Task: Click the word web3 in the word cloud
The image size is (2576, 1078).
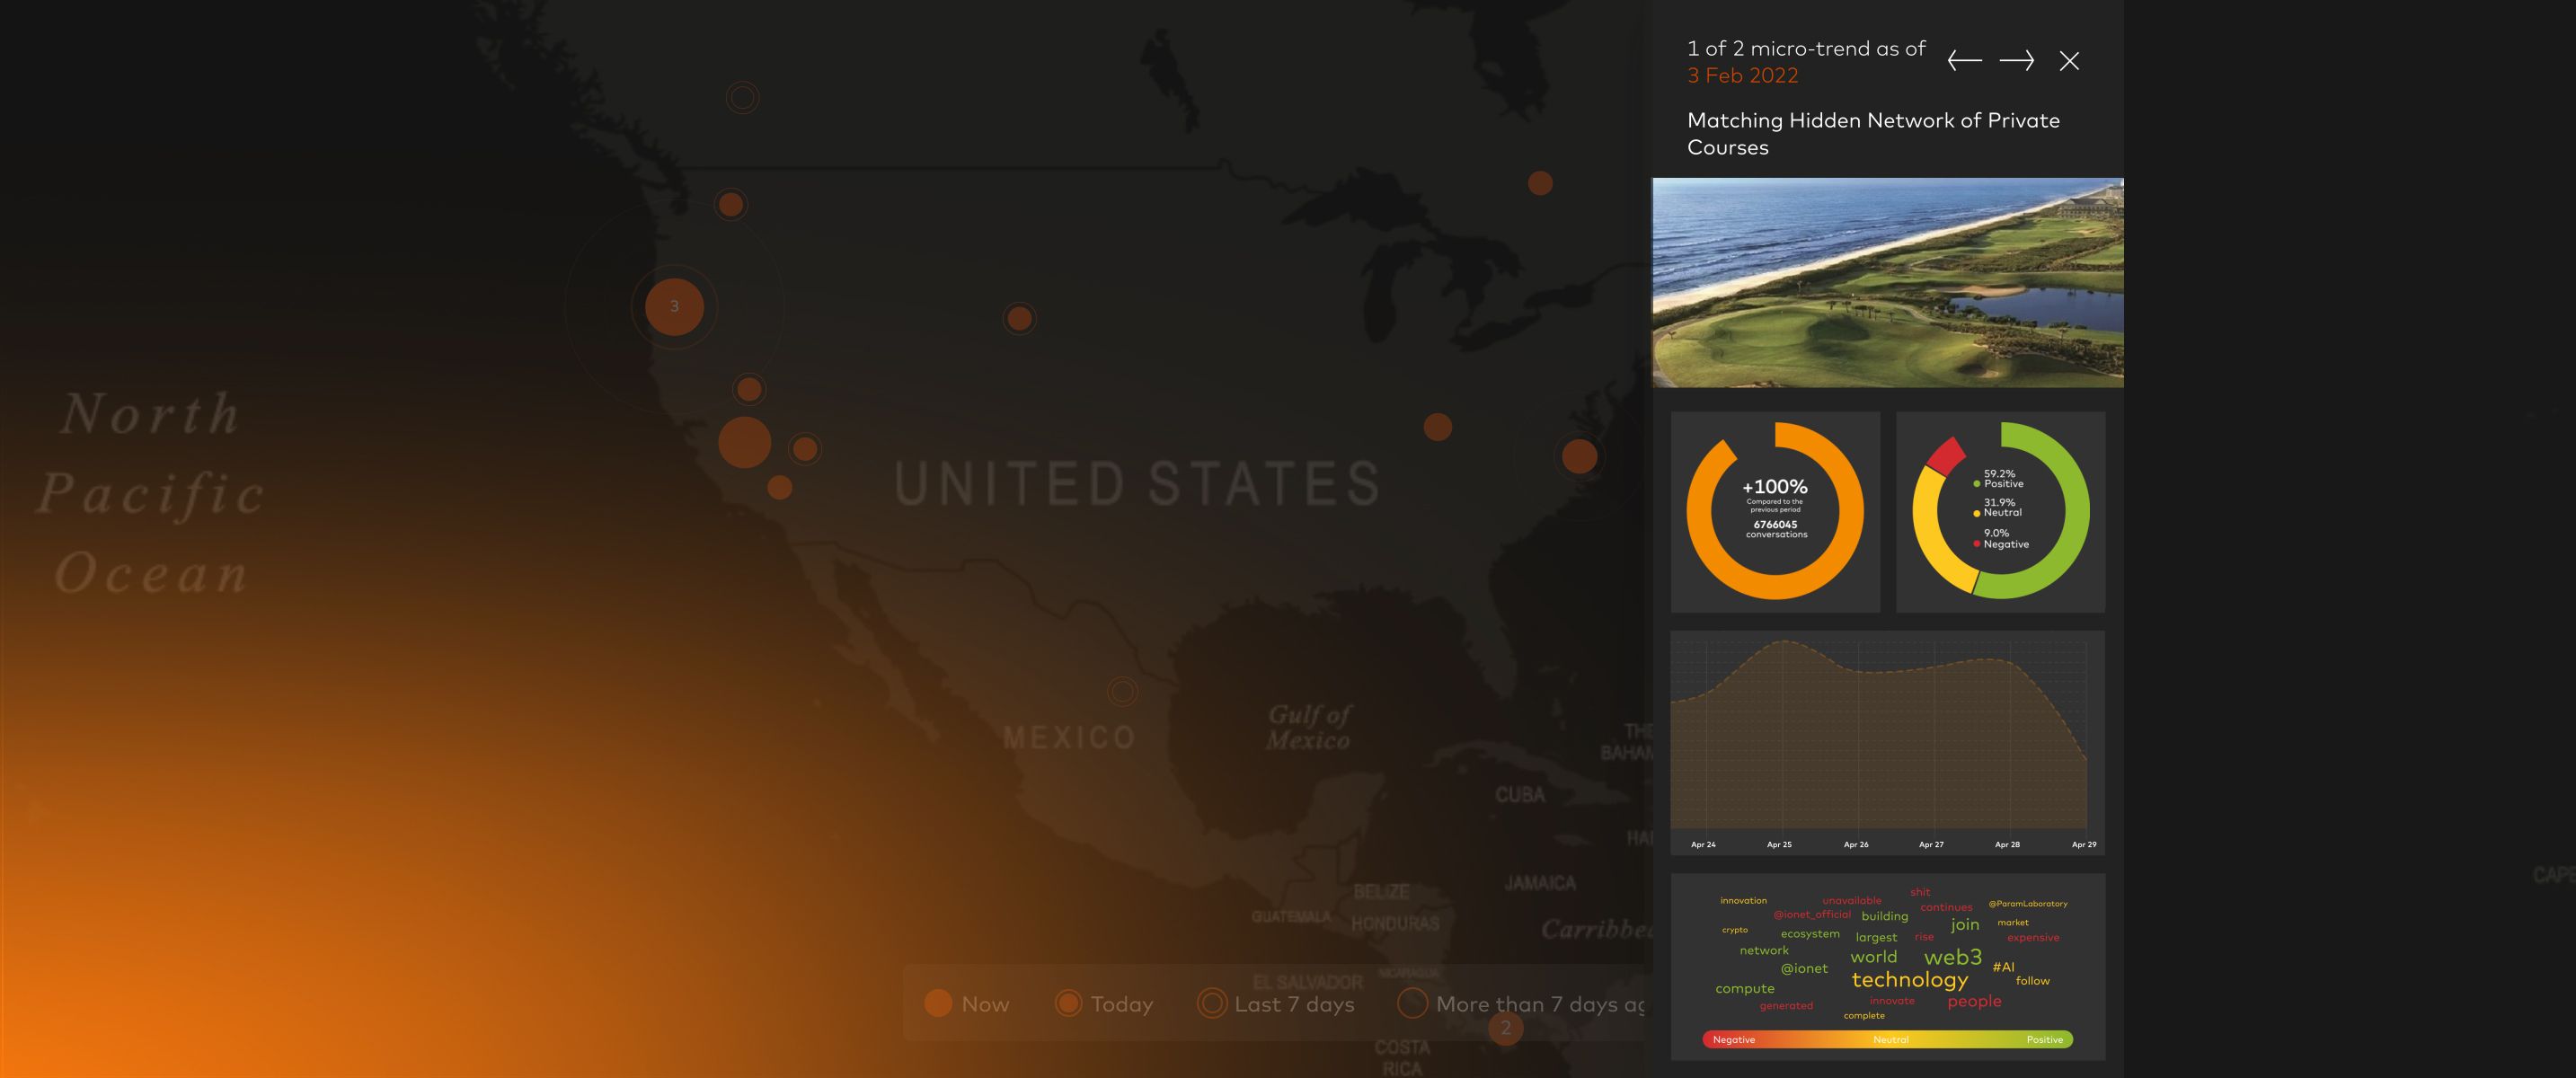Action: [x=1952, y=957]
